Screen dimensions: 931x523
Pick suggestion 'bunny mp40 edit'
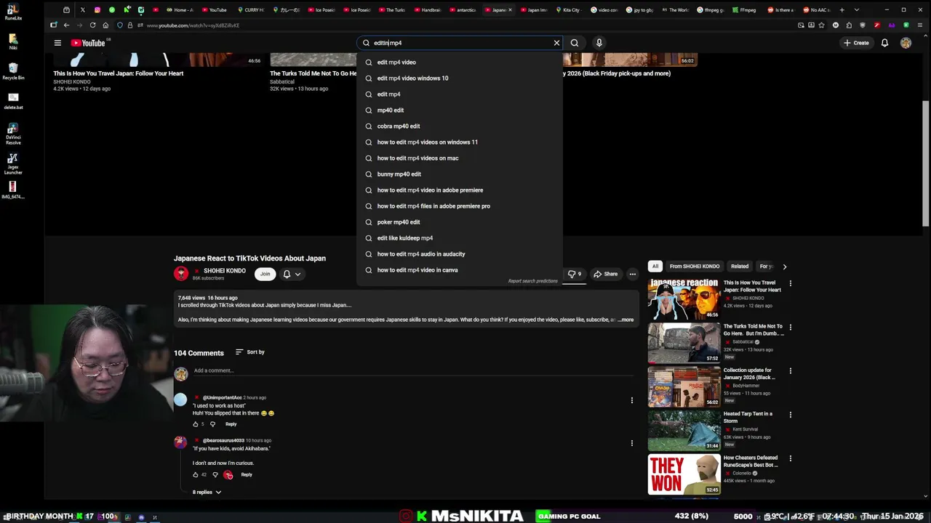coord(460,174)
